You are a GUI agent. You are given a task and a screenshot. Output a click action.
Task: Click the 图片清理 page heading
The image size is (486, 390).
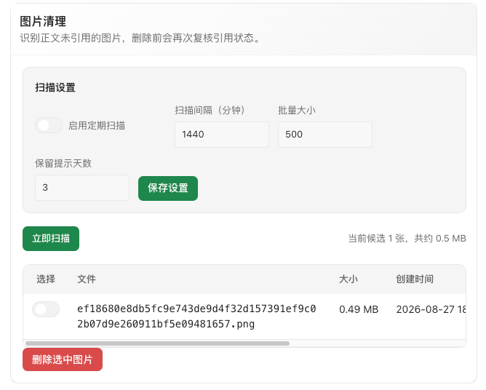pyautogui.click(x=43, y=21)
